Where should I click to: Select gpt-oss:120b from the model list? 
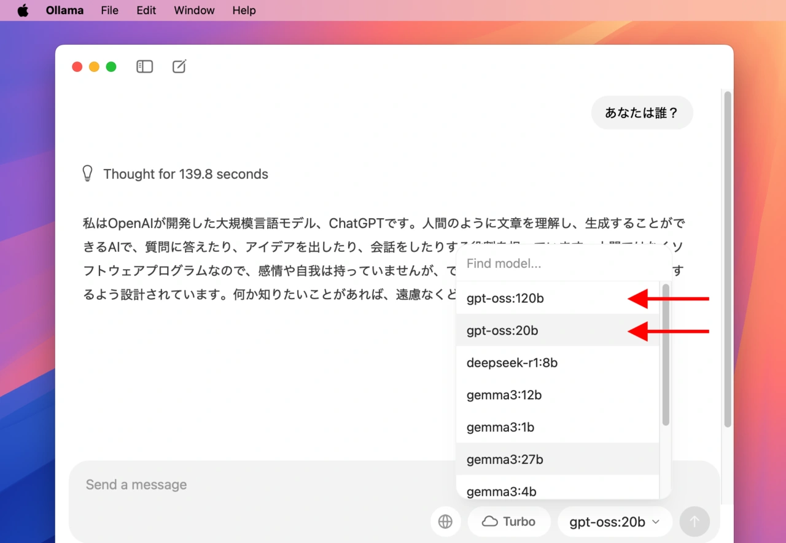click(x=505, y=299)
